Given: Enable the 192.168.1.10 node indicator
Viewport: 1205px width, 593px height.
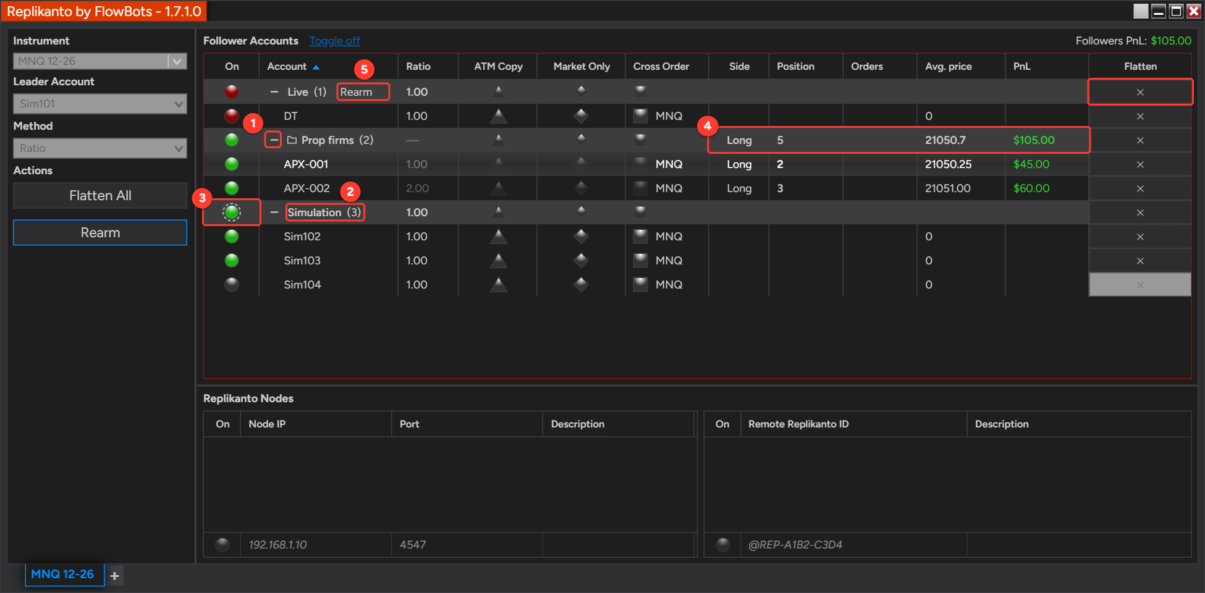Looking at the screenshot, I should [x=222, y=544].
